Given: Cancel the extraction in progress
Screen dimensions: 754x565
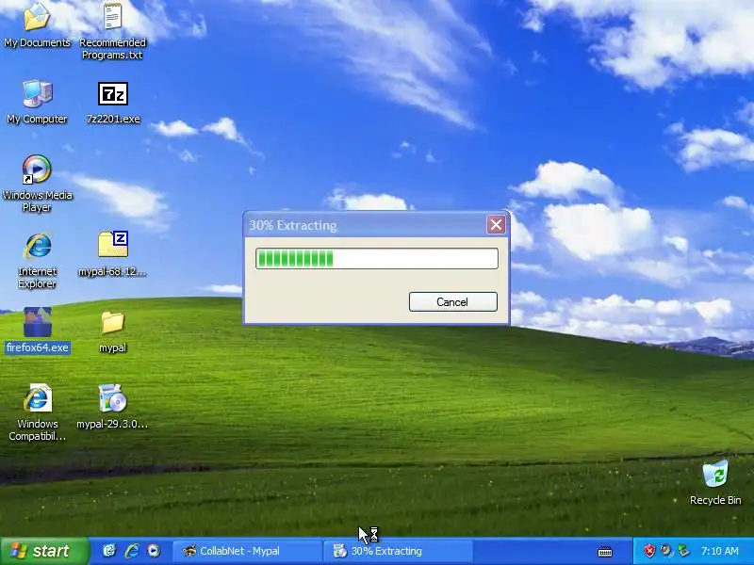Looking at the screenshot, I should 453,301.
